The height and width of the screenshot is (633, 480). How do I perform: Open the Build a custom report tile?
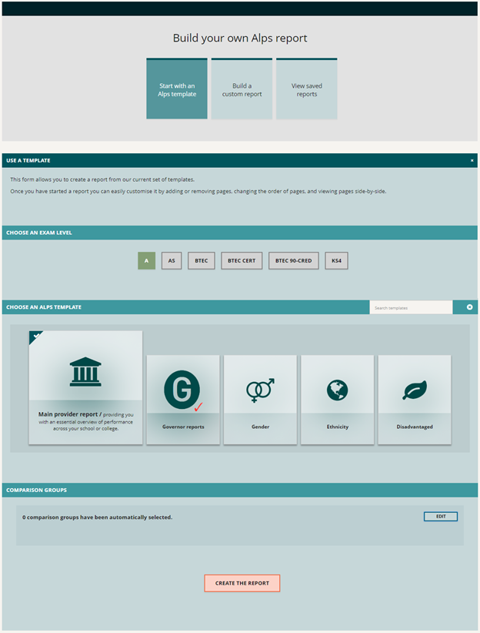242,89
